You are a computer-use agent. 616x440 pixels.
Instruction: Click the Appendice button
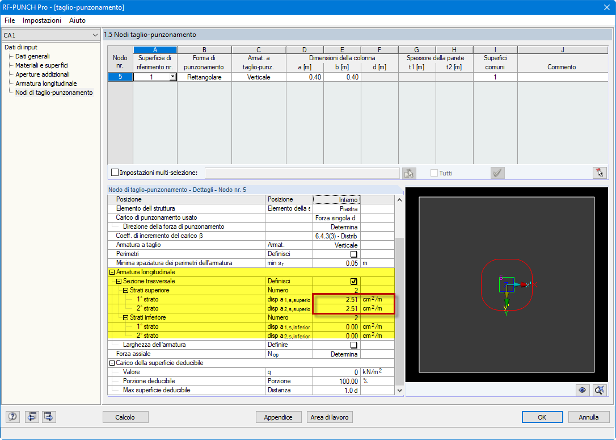pyautogui.click(x=278, y=417)
